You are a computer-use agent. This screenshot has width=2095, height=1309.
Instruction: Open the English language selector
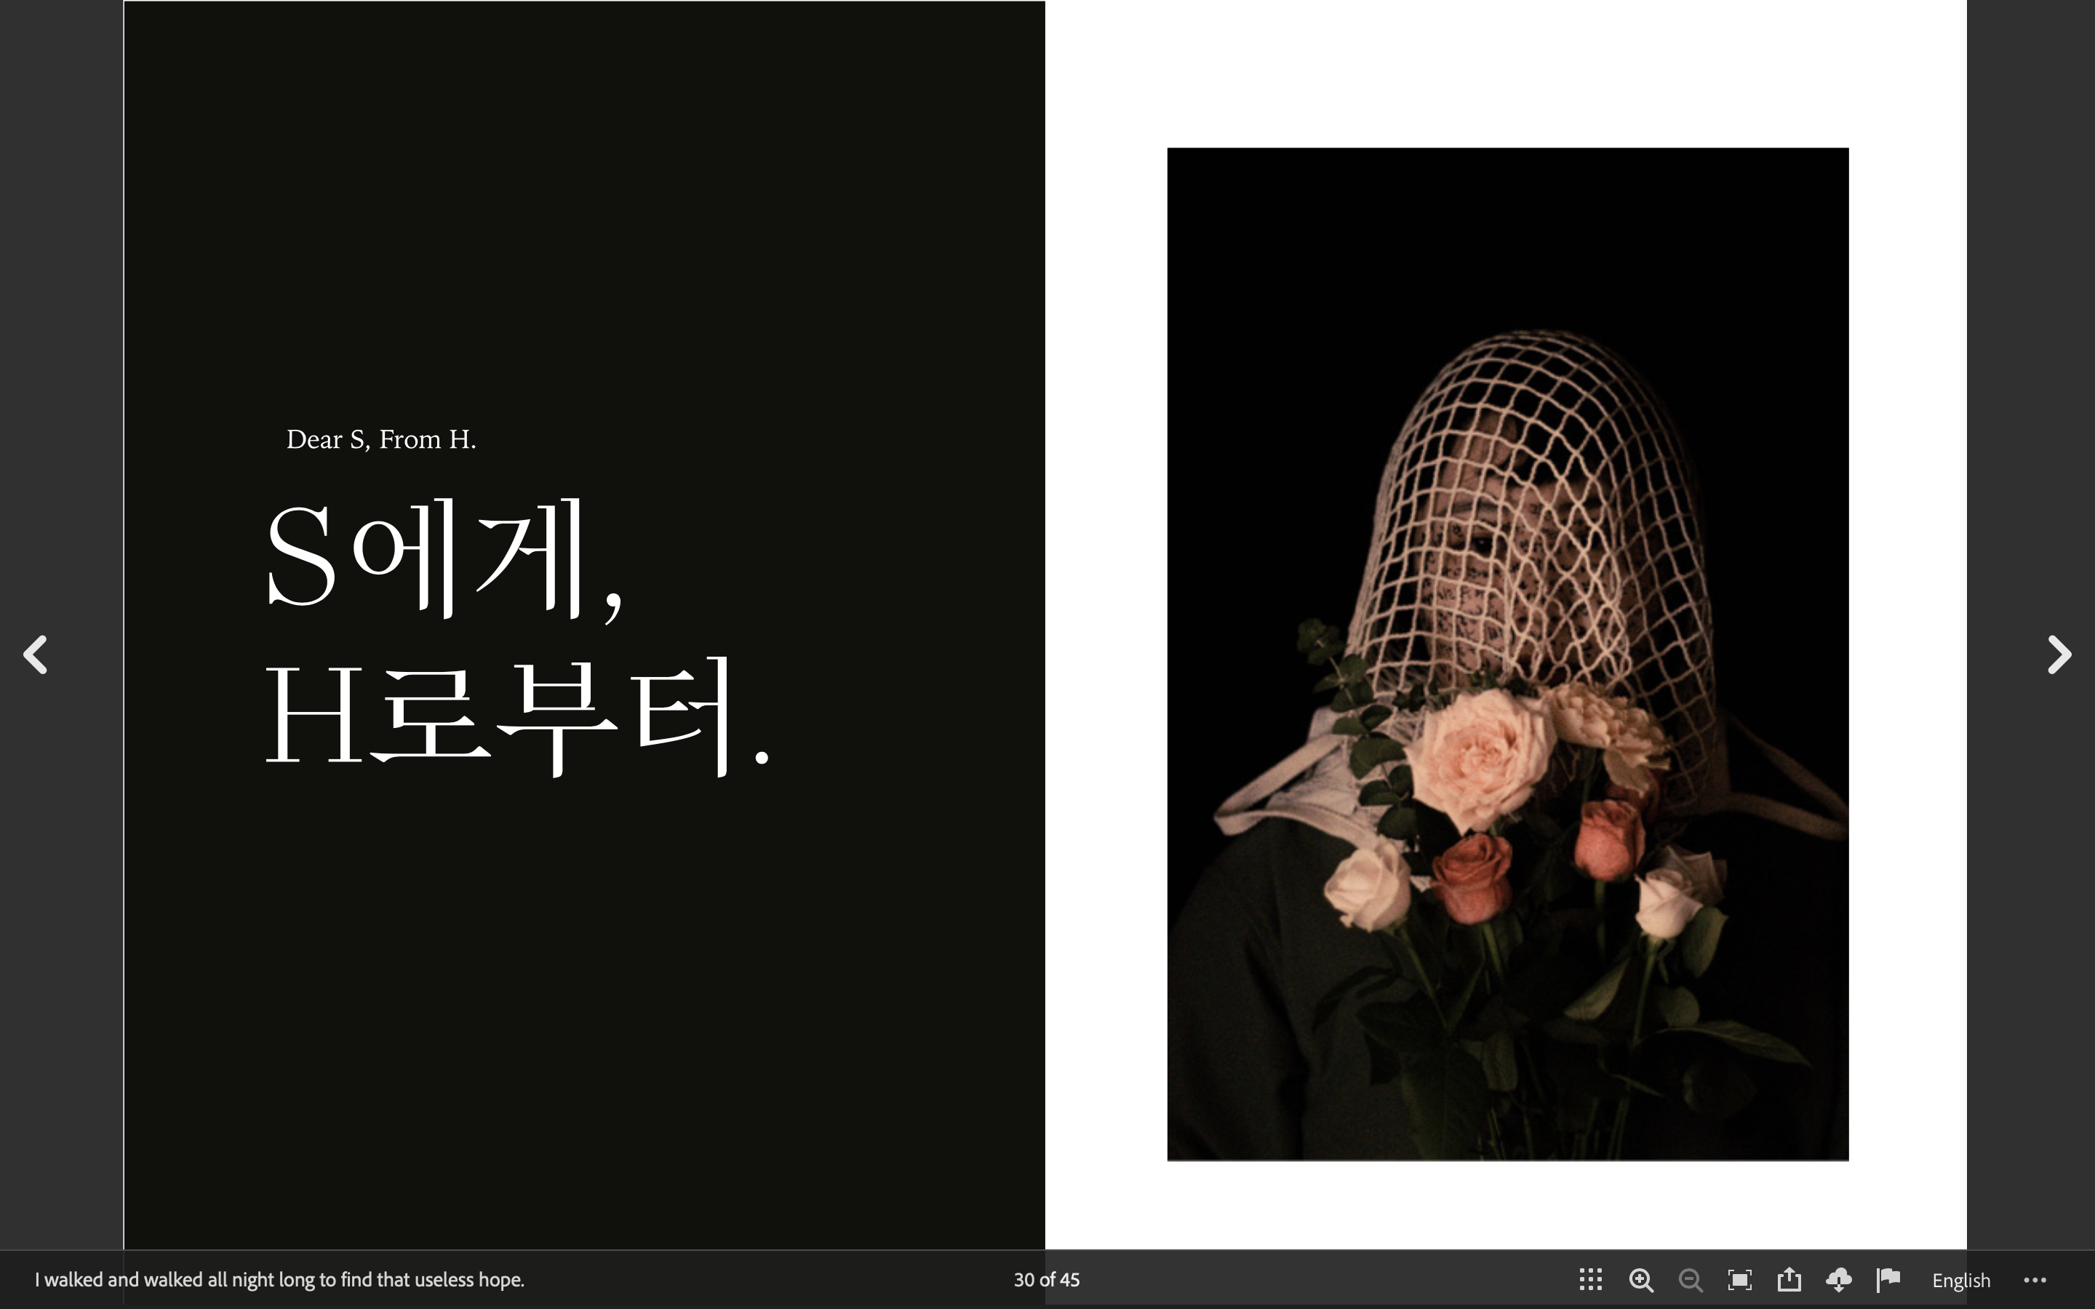pos(1961,1281)
